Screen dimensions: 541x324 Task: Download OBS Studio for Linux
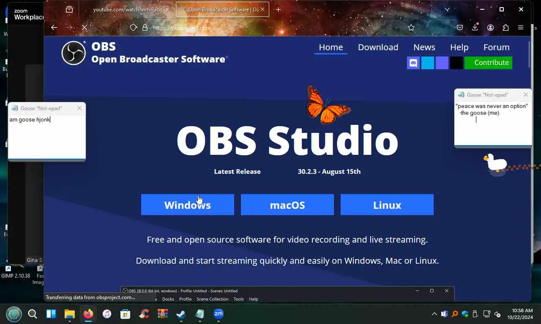pyautogui.click(x=387, y=205)
